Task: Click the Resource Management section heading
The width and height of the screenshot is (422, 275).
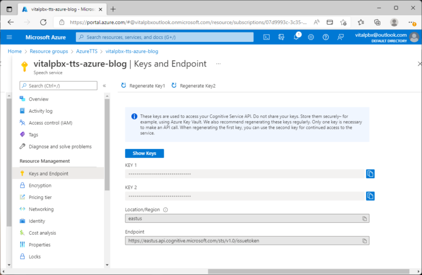Action: [45, 161]
